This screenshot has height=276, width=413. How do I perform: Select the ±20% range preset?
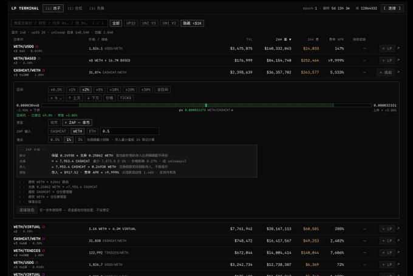[130, 89]
